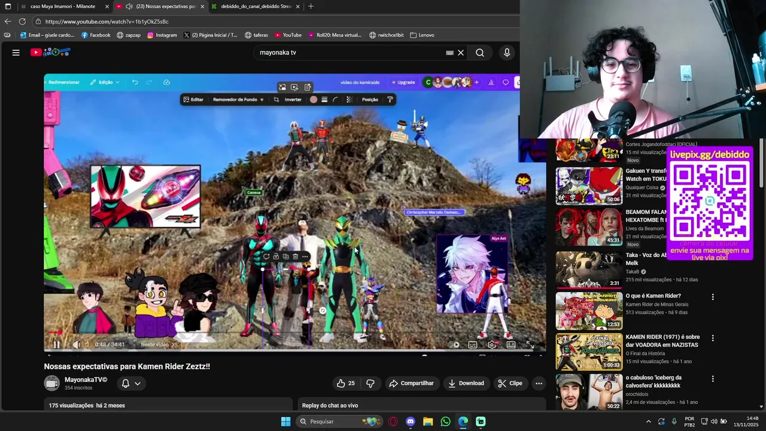Open File Explorer from the taskbar
The width and height of the screenshot is (766, 431).
point(428,421)
